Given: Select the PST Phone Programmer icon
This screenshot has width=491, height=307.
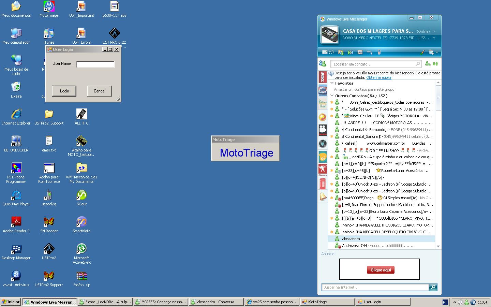Looking at the screenshot, I should click(x=16, y=173).
